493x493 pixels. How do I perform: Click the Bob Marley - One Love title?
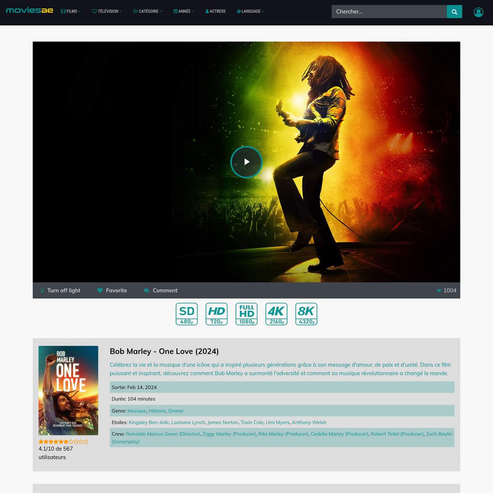point(164,351)
